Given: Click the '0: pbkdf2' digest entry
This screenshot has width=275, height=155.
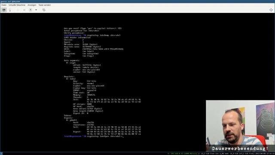Looking at the screenshot, I should [71, 120].
